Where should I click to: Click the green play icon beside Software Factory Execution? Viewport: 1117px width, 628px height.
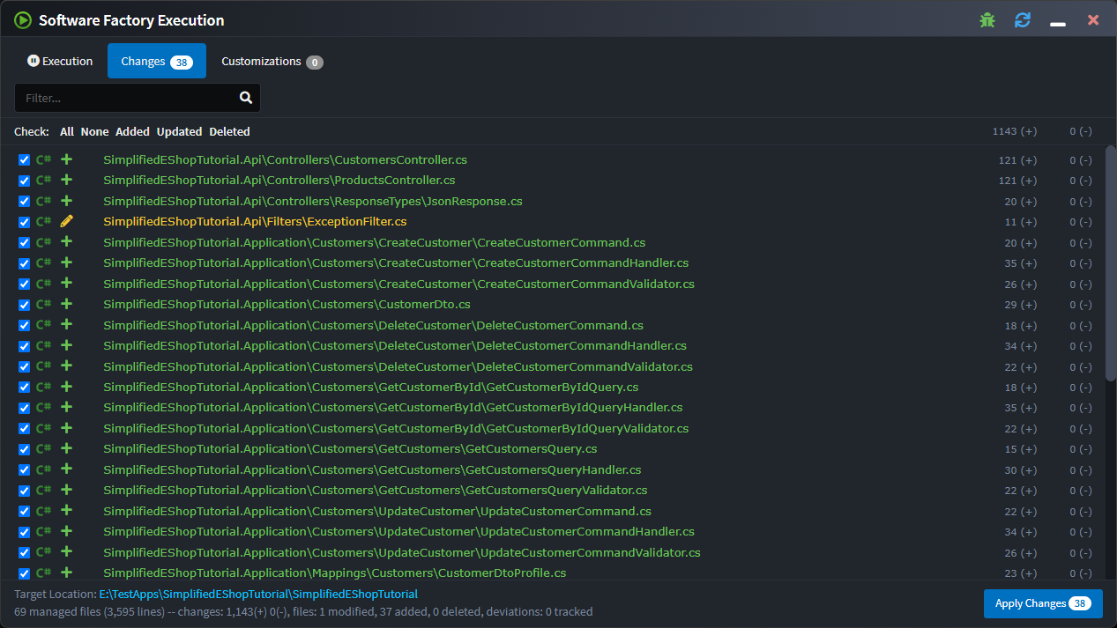tap(23, 19)
